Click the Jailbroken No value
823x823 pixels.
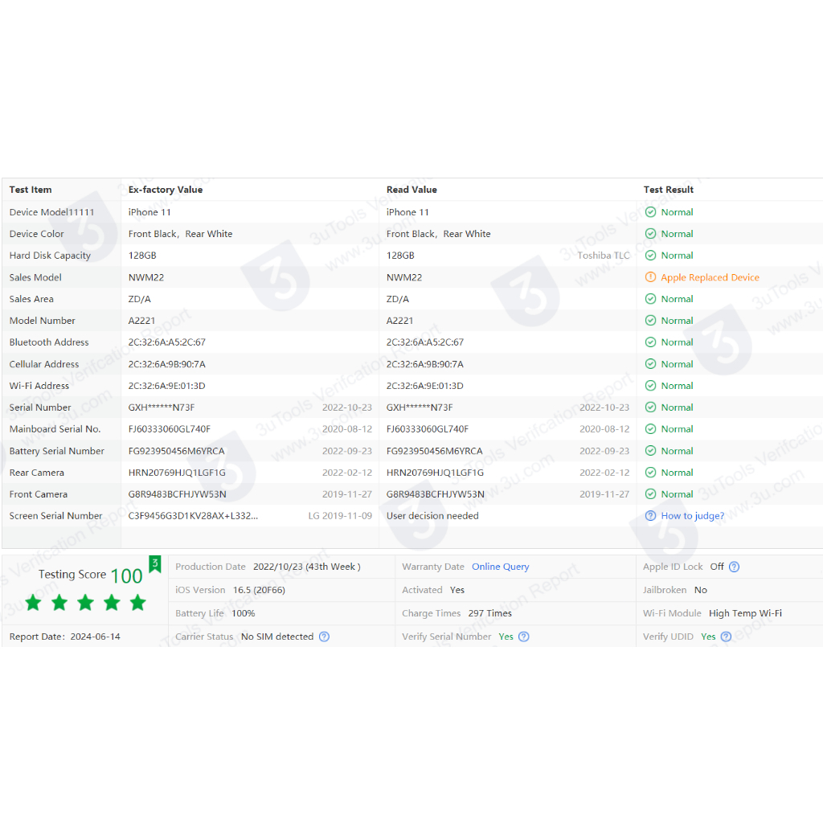pyautogui.click(x=701, y=590)
